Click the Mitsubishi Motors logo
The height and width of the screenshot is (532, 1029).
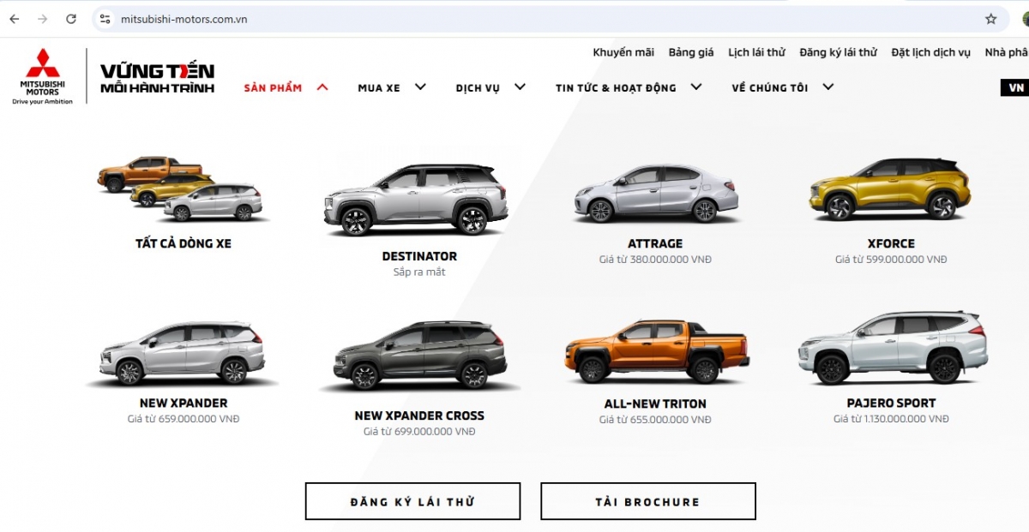pyautogui.click(x=42, y=77)
